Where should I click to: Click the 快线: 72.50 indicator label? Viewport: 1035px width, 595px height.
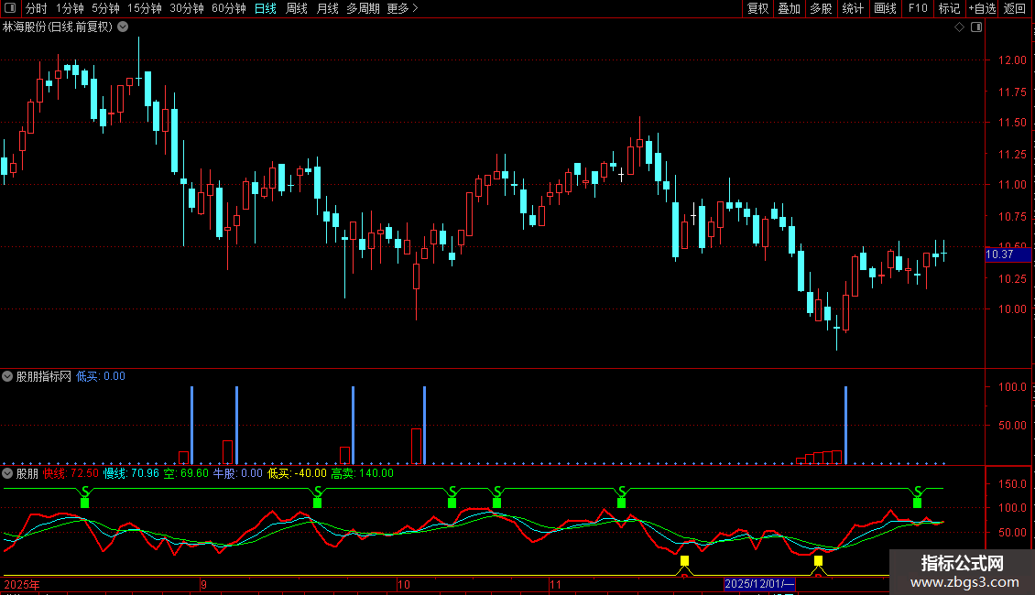tap(71, 473)
